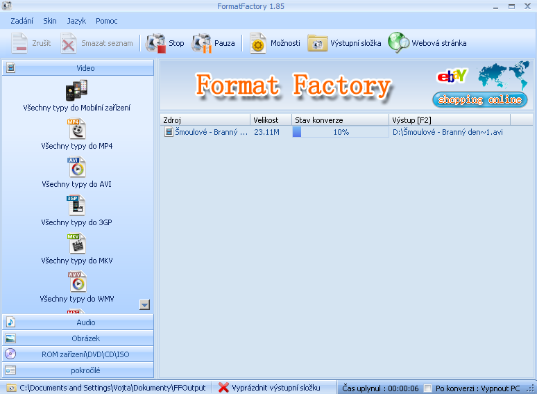Click the Všechny typy do 3GP label

77,222
